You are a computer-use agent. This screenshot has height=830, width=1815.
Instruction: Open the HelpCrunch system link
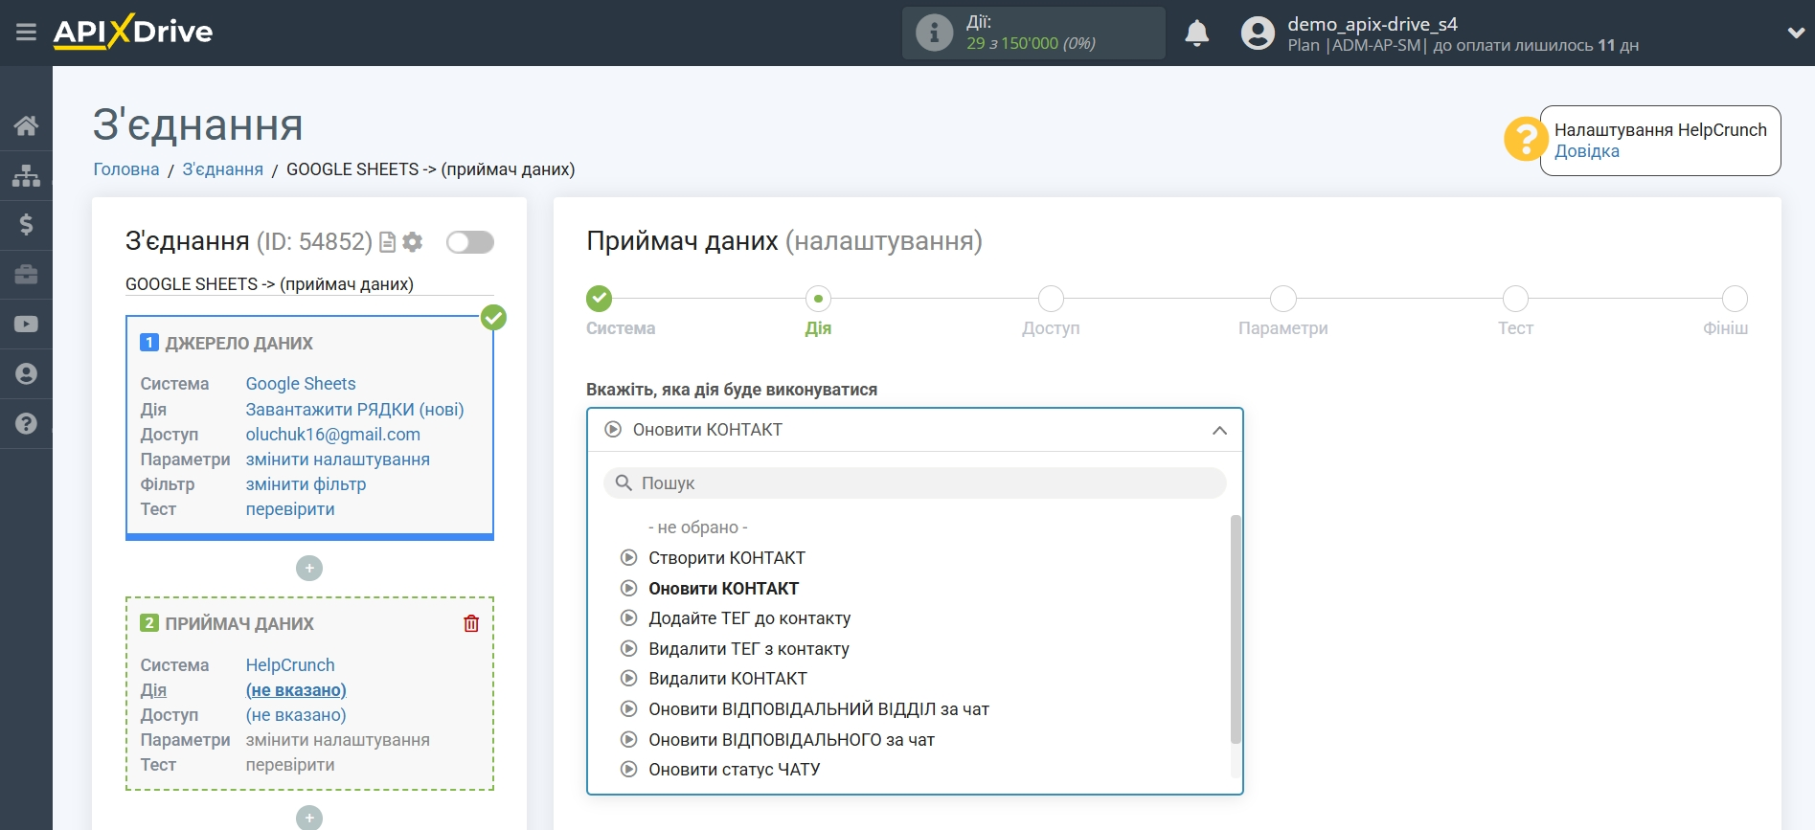click(x=290, y=665)
